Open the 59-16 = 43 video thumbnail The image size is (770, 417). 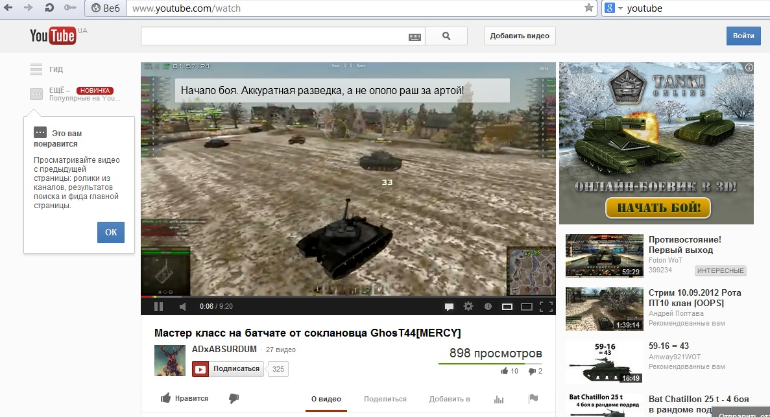tap(605, 362)
